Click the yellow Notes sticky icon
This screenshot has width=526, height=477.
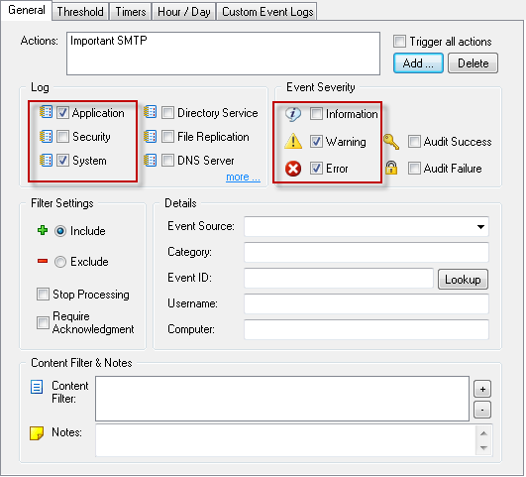[x=37, y=433]
